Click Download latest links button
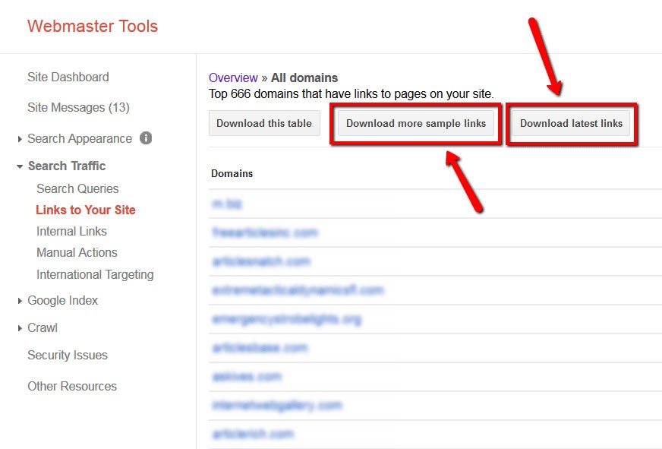662x449 pixels. pos(571,123)
